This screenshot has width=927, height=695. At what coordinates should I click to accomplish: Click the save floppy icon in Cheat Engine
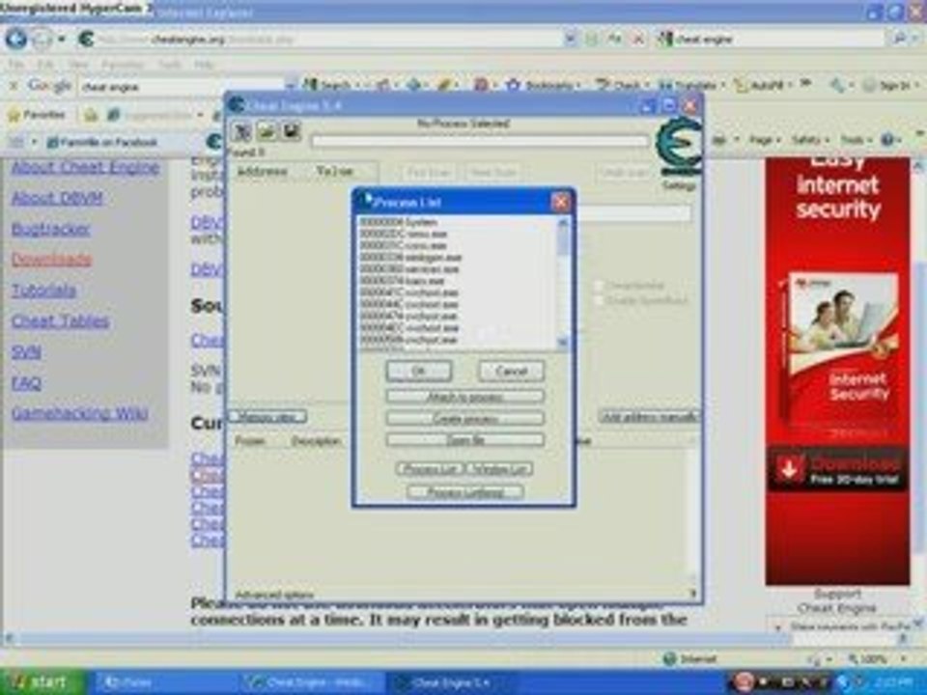pos(291,131)
